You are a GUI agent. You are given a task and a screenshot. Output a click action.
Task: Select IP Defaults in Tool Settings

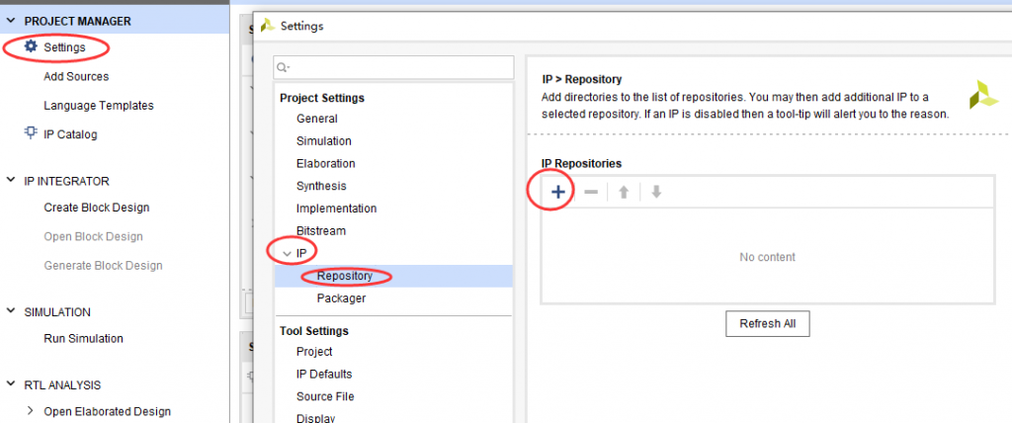pyautogui.click(x=324, y=374)
